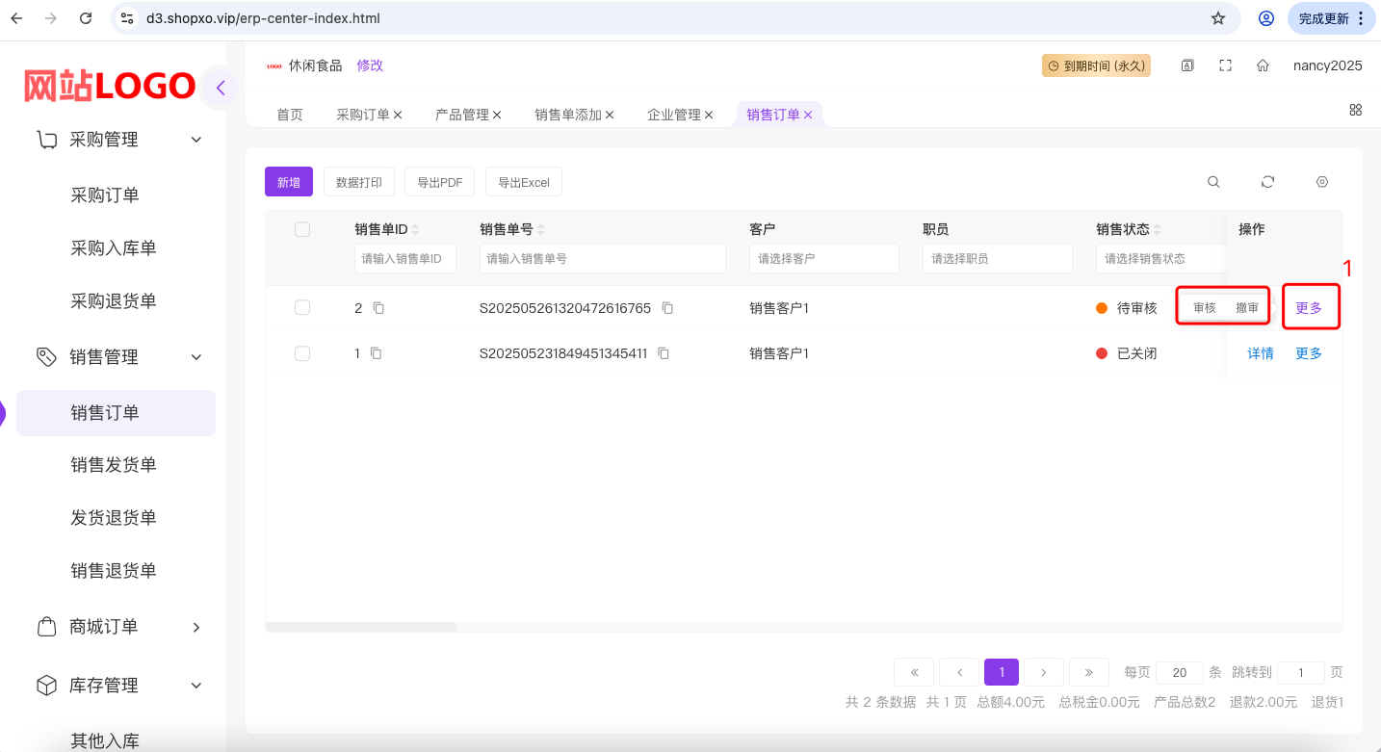Viewport: 1381px width, 752px height.
Task: Close the 企业管理 tab
Action: pos(709,115)
